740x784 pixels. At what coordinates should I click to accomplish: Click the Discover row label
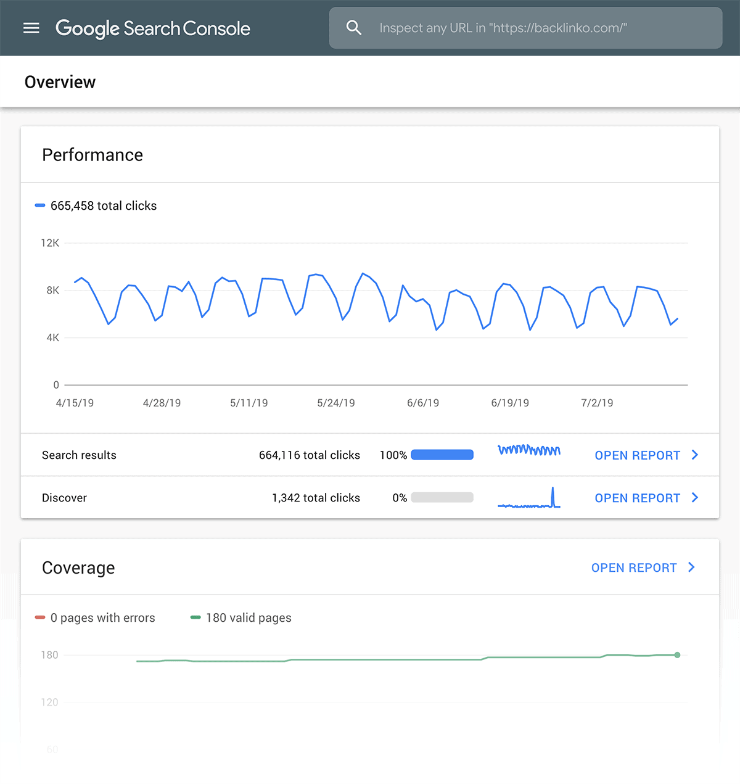pyautogui.click(x=64, y=498)
